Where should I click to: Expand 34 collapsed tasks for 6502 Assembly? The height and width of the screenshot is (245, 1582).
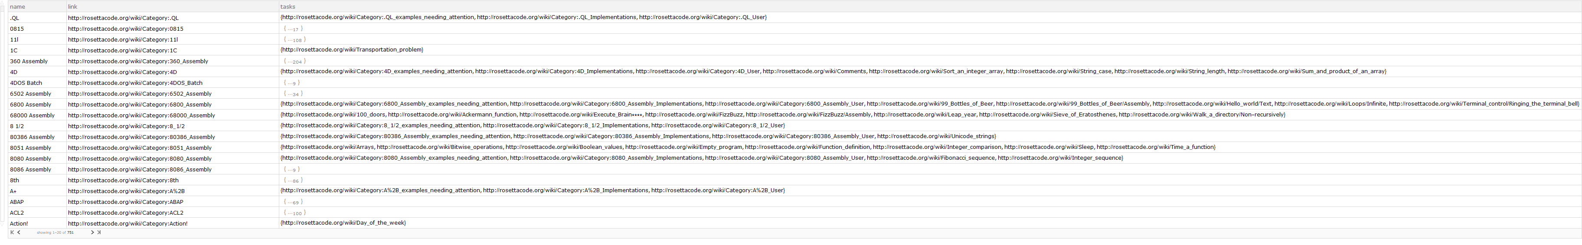click(293, 93)
